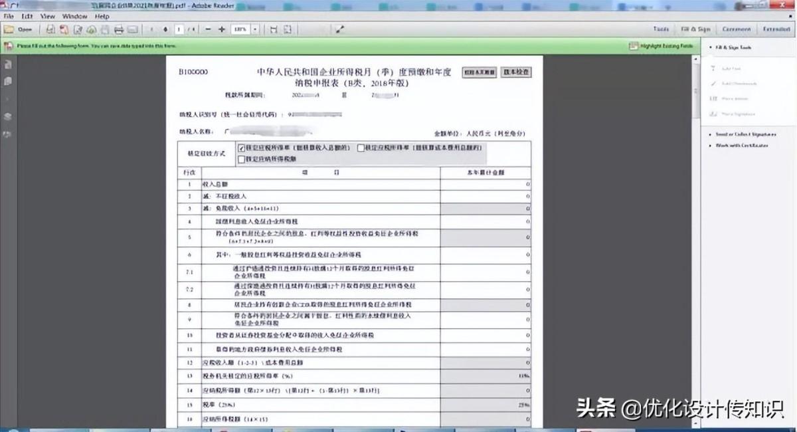Image resolution: width=797 pixels, height=432 pixels.
Task: Click the email envelope toolbar icon
Action: tap(132, 29)
